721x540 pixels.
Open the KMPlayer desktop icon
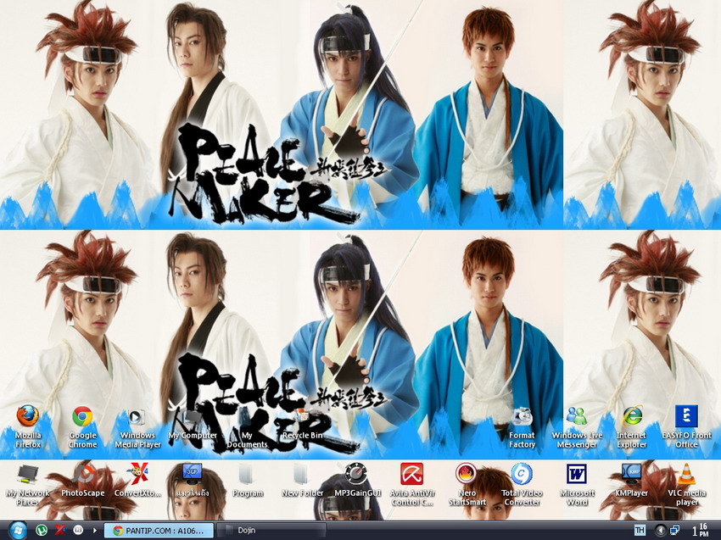click(631, 481)
